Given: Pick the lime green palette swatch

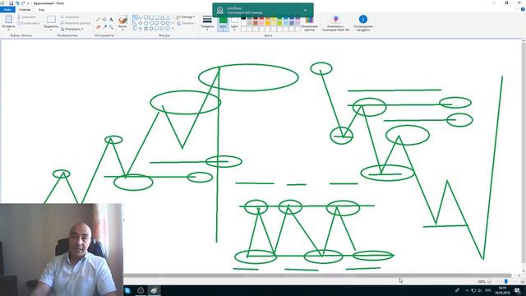Looking at the screenshot, I should coord(279,23).
